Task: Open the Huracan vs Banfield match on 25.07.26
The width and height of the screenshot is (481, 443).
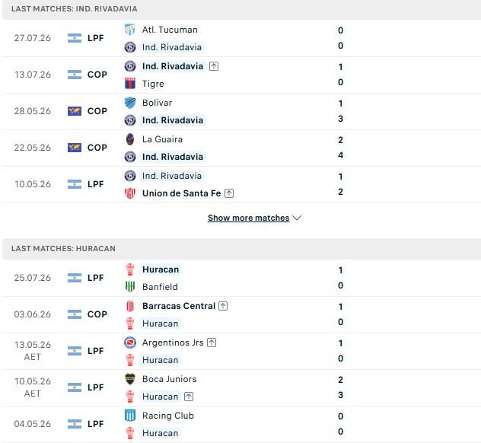Action: pos(240,278)
